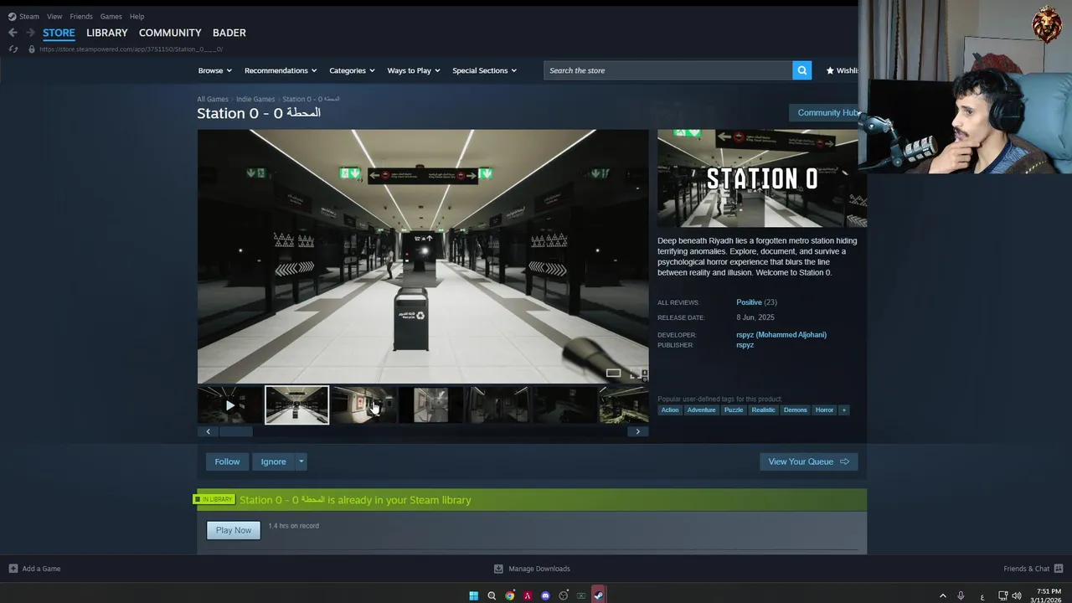The image size is (1072, 603).
Task: Click the Ignore button
Action: coord(273,461)
